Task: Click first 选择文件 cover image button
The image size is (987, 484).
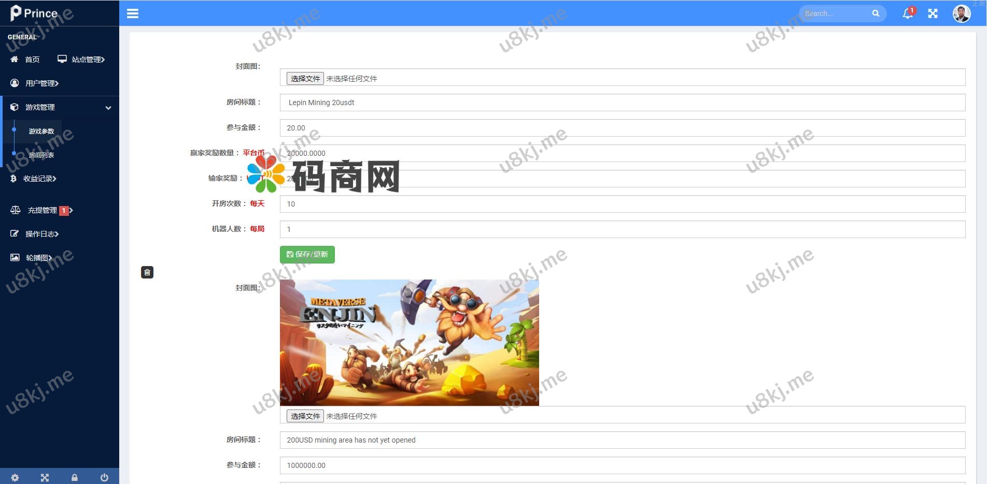Action: (x=305, y=79)
